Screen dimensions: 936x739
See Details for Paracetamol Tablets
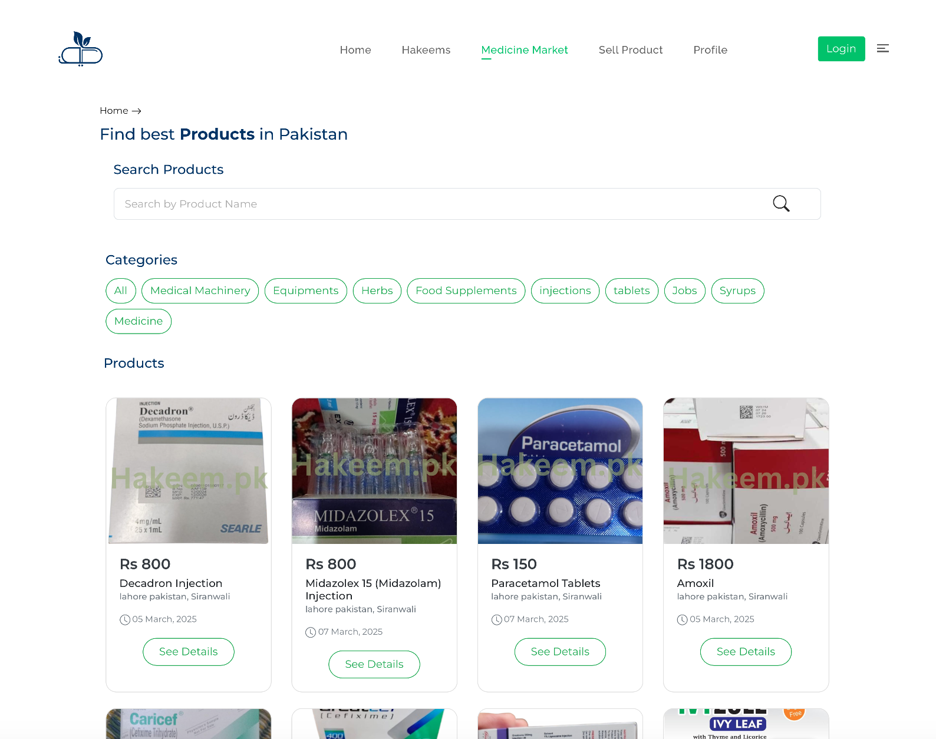[559, 652]
